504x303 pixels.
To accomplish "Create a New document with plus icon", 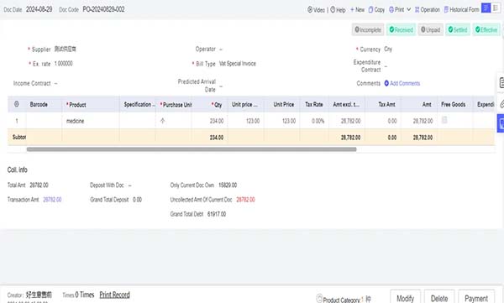I will point(357,9).
